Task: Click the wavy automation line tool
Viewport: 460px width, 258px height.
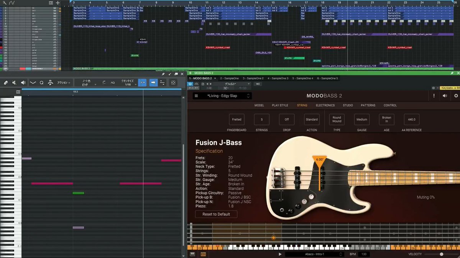Action: click(33, 83)
